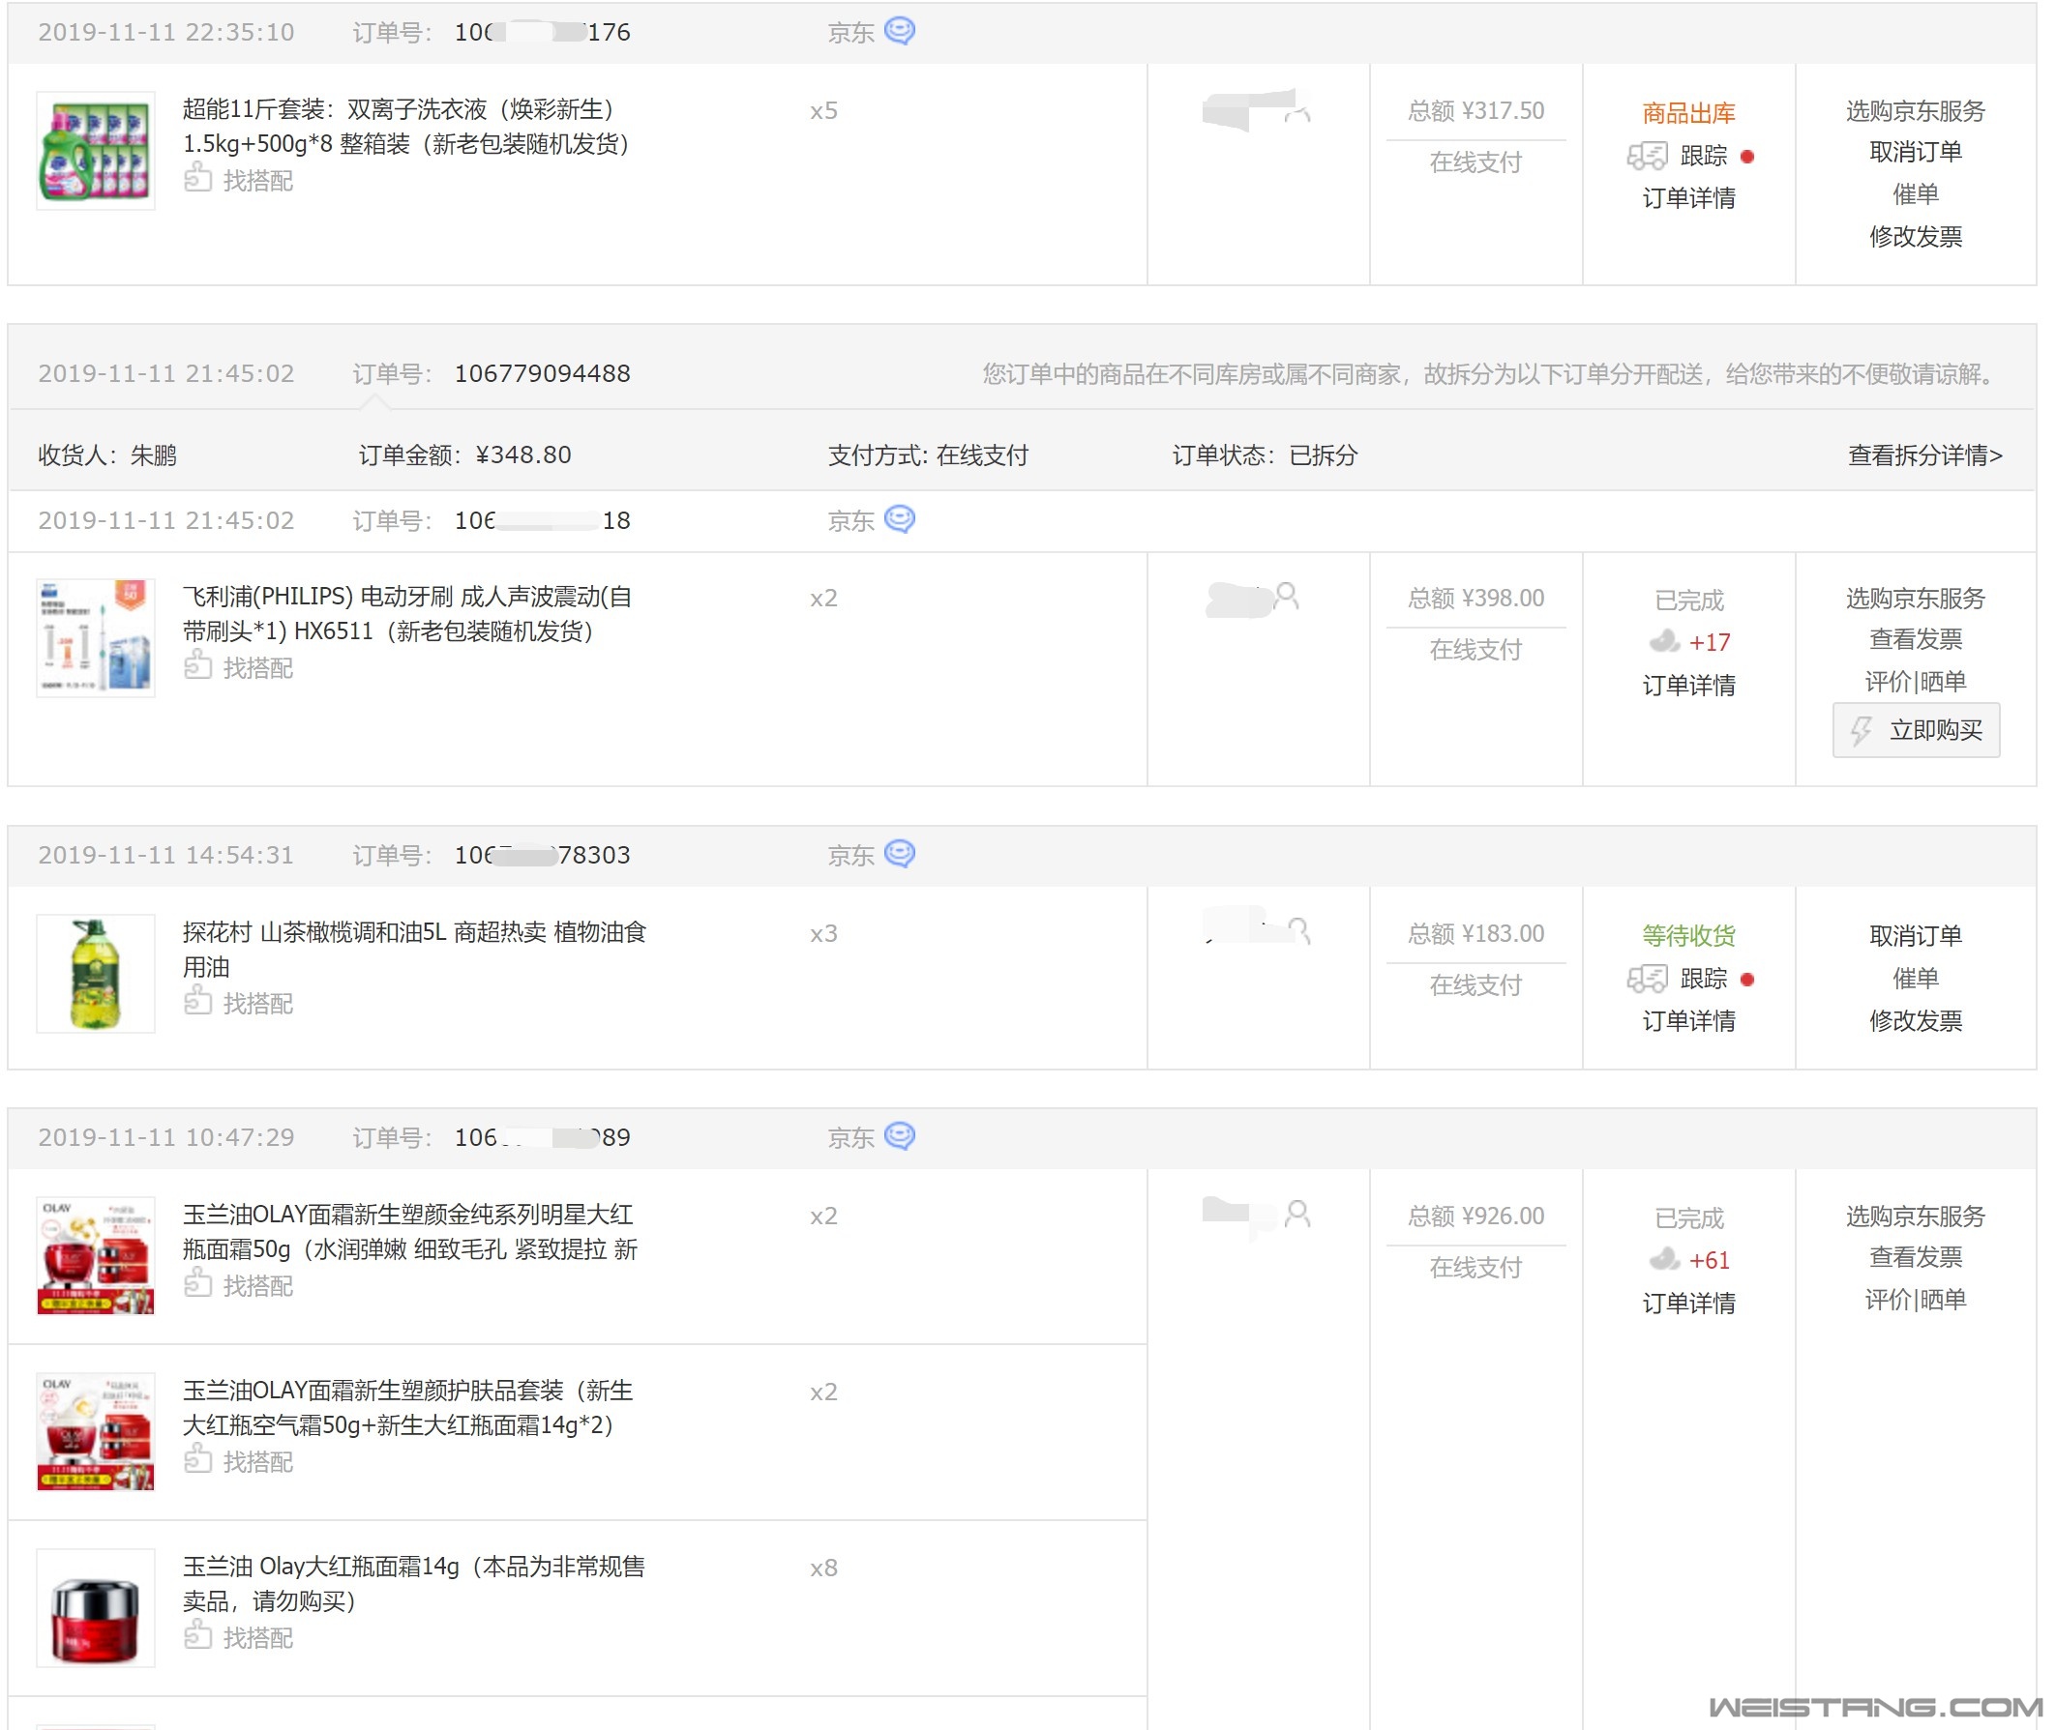Image resolution: width=2056 pixels, height=1730 pixels.
Task: Open Olay 14g red jar thumbnail
Action: pos(95,1607)
